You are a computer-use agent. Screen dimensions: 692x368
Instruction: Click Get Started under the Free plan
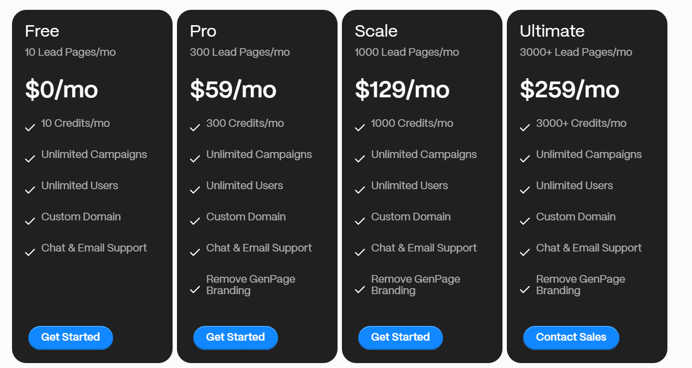[70, 337]
